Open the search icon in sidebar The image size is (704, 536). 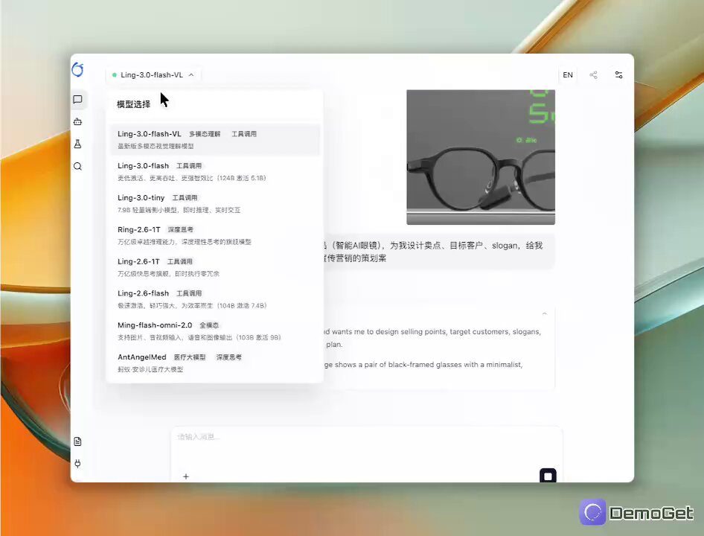tap(77, 166)
